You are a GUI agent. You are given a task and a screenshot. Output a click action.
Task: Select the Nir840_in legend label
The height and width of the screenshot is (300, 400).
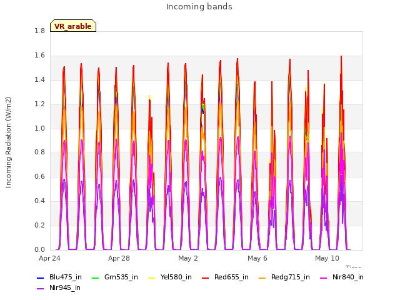(x=348, y=277)
